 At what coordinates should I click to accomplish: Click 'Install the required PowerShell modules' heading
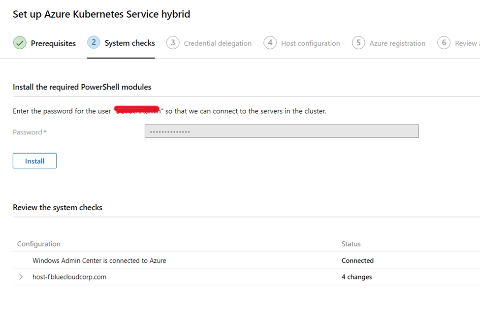coord(82,87)
